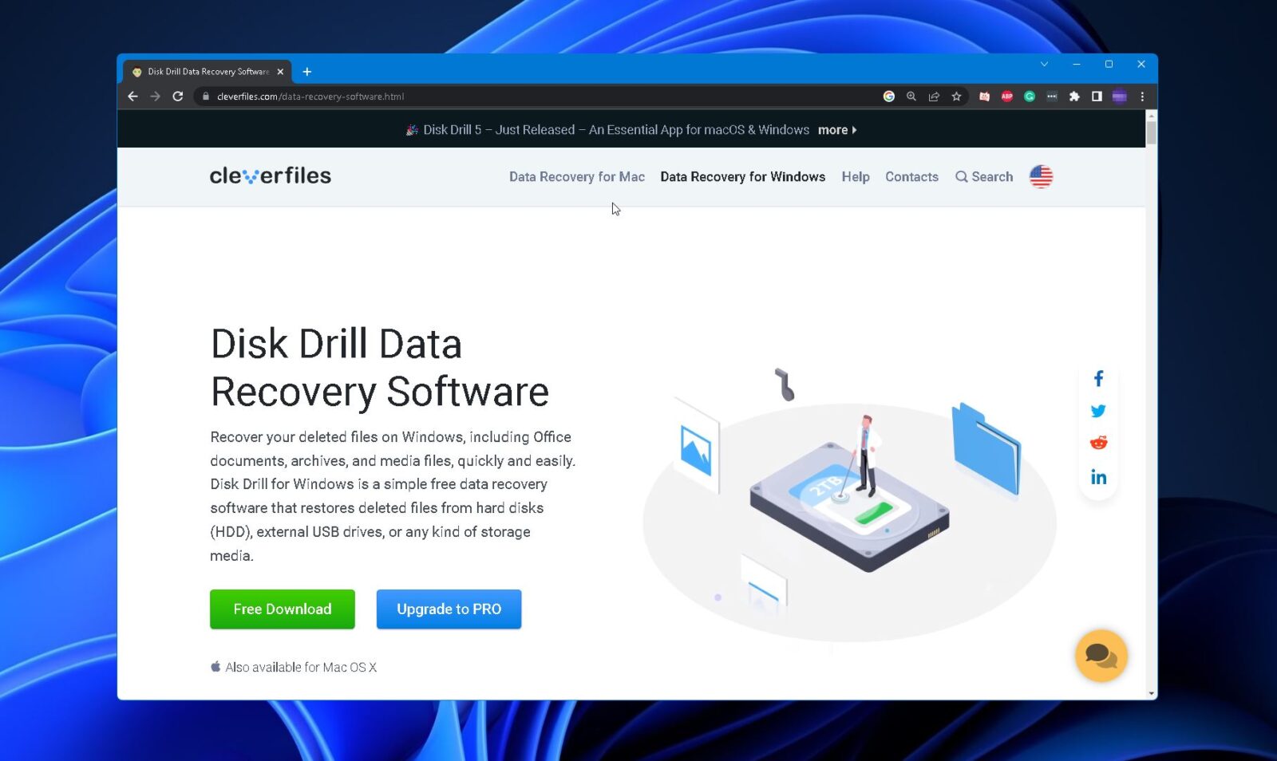Viewport: 1277px width, 761px height.
Task: Close the Disk Drill browser tab
Action: click(x=280, y=72)
